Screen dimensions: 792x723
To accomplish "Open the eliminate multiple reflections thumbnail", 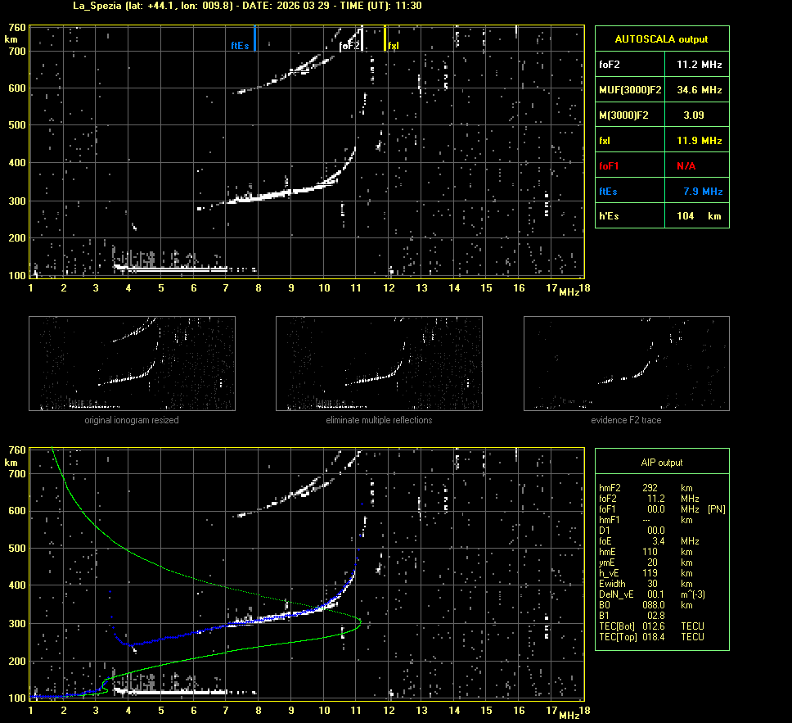I will click(x=379, y=364).
